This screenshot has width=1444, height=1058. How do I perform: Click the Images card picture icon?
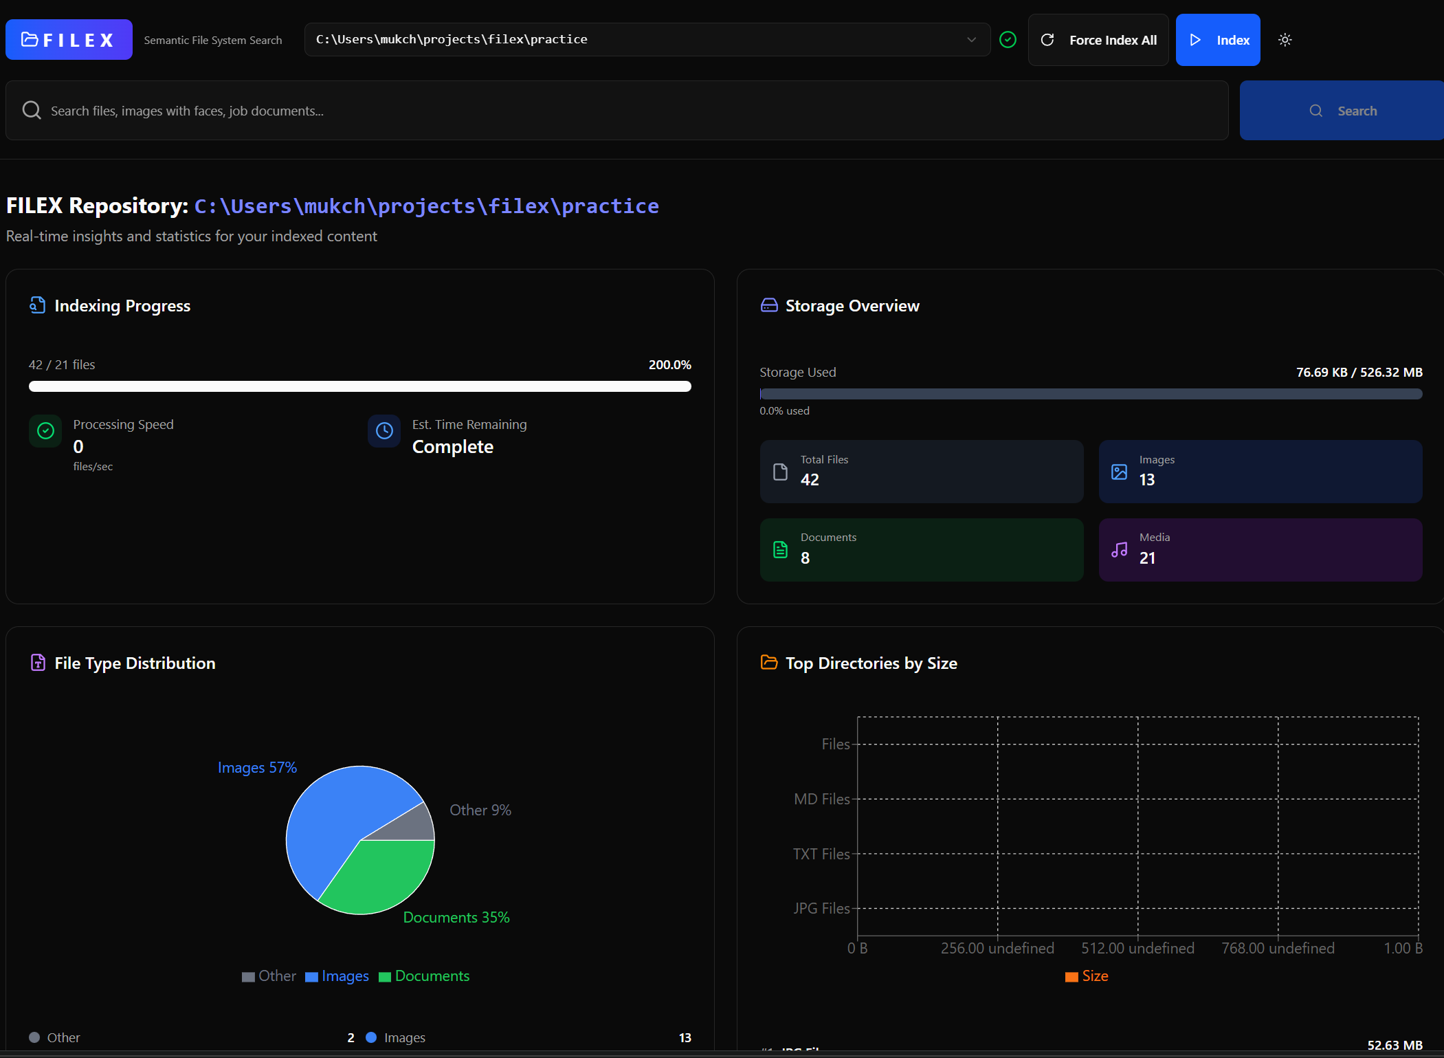pyautogui.click(x=1120, y=472)
